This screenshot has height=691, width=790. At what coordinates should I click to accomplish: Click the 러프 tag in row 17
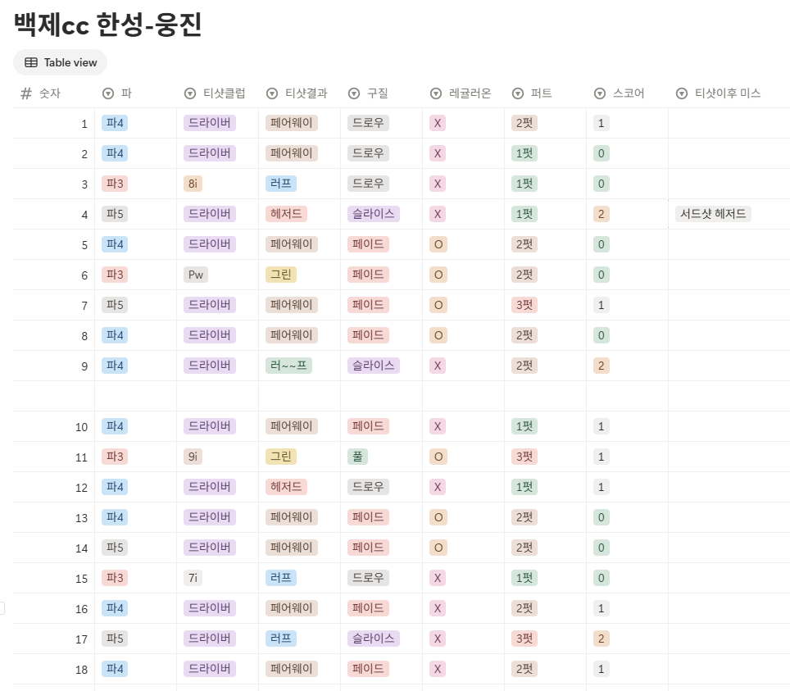click(281, 639)
